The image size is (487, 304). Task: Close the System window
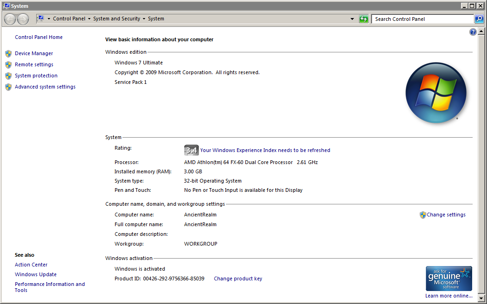click(480, 6)
